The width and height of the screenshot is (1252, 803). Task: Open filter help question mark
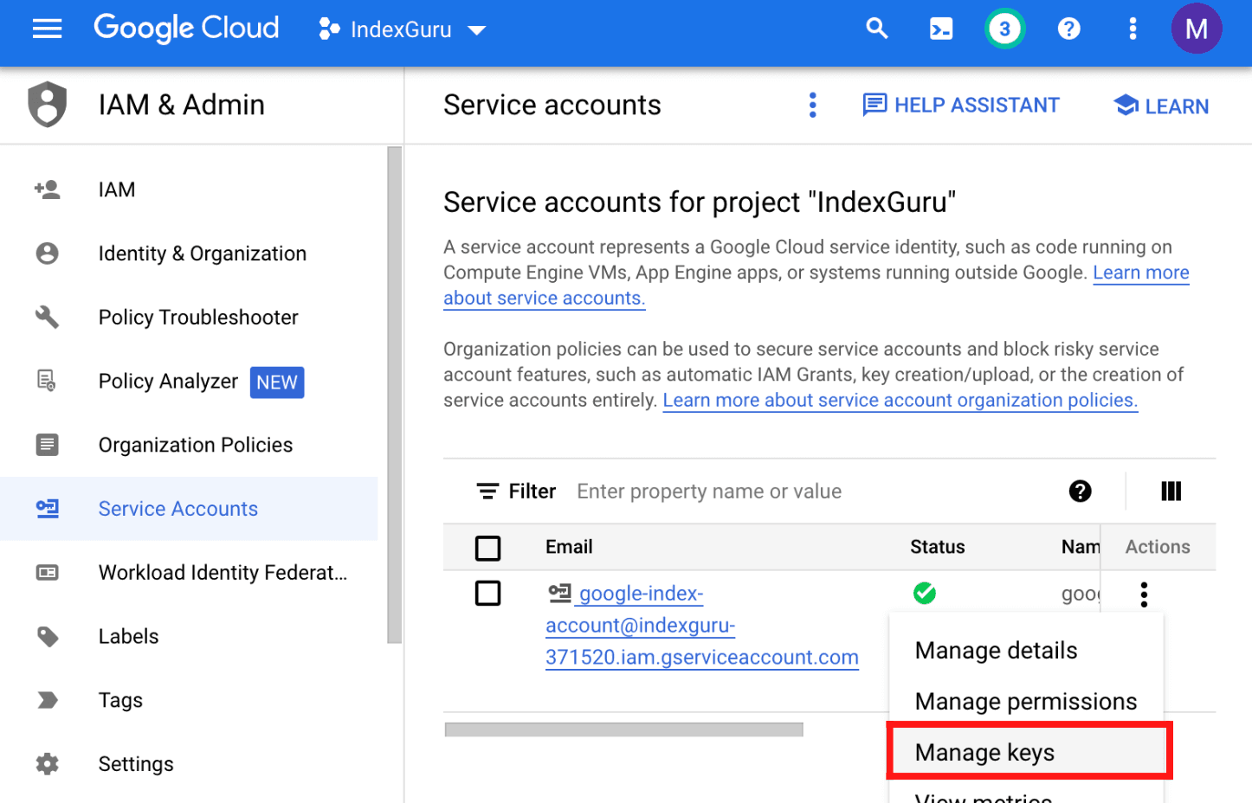pos(1080,491)
